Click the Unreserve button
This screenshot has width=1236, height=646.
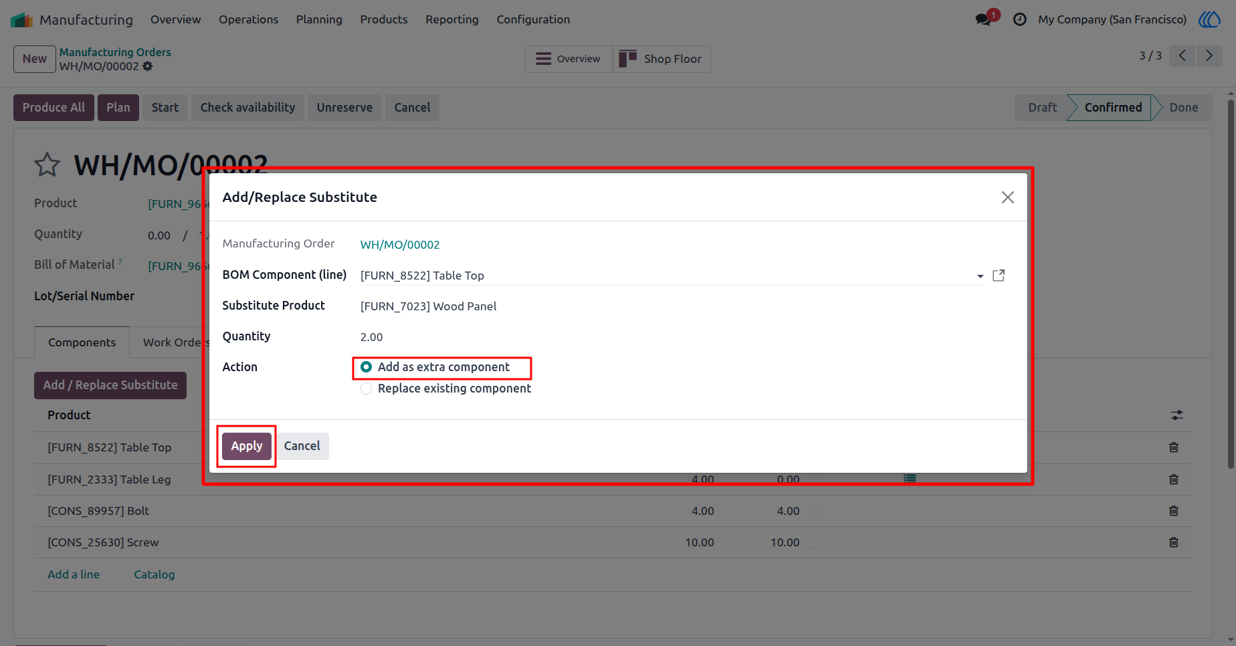[344, 108]
